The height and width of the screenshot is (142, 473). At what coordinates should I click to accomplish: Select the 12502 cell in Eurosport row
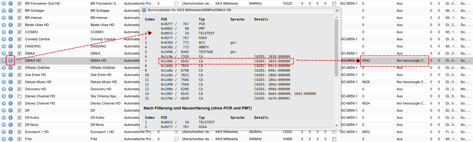[x=287, y=132]
